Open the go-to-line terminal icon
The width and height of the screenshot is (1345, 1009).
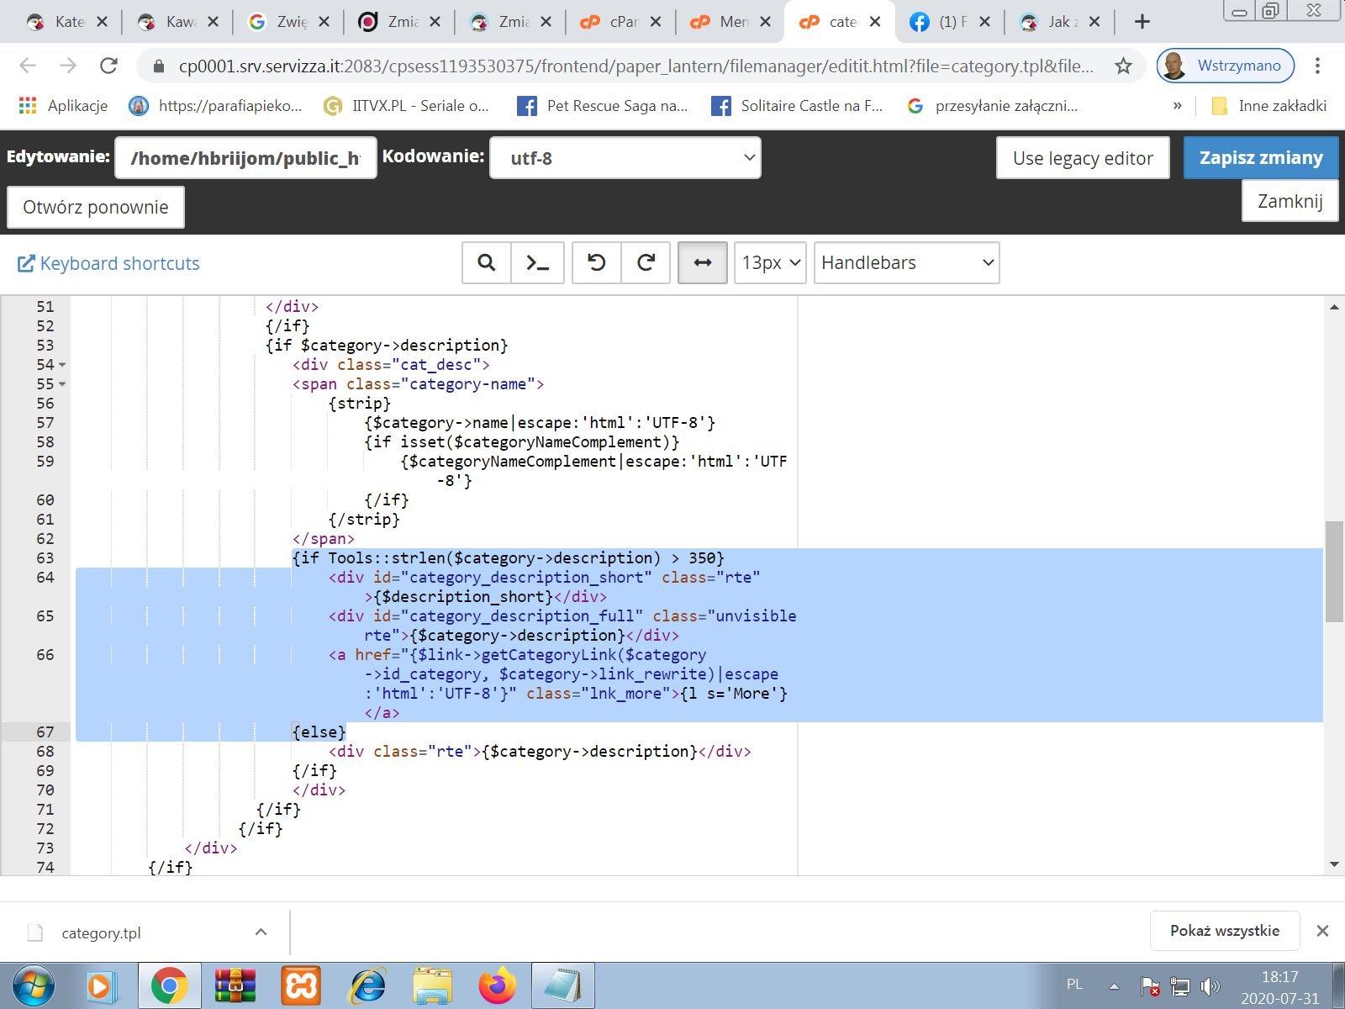point(537,263)
